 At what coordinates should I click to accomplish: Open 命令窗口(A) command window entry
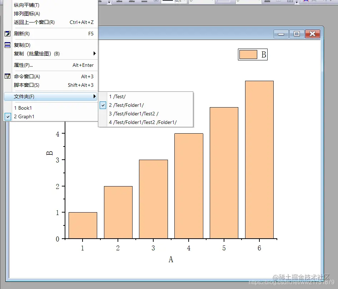tap(51, 76)
